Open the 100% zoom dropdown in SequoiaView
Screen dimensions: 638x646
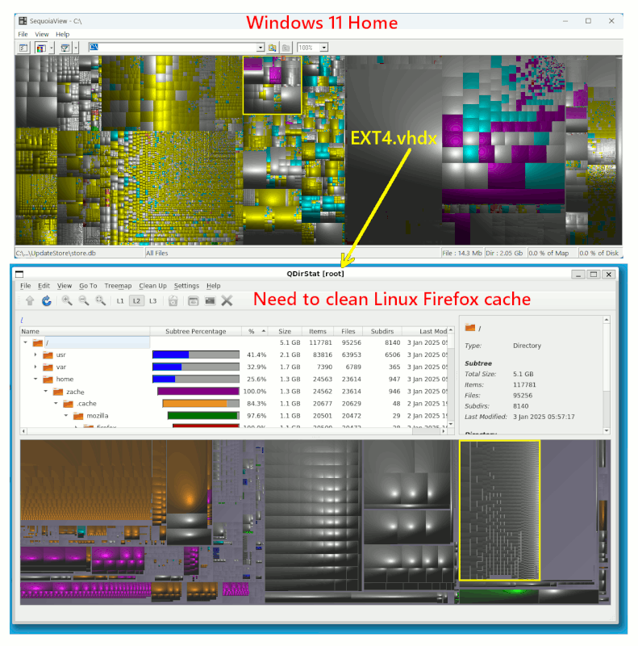click(324, 48)
